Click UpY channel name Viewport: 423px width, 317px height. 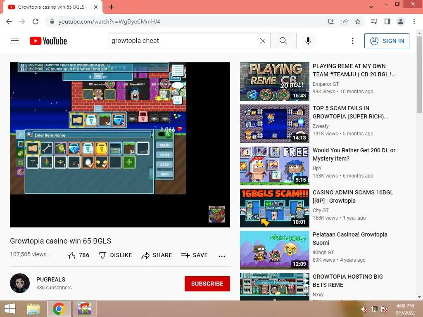pos(317,168)
